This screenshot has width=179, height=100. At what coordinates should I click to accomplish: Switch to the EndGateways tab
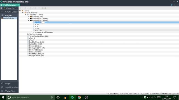click(x=10, y=5)
